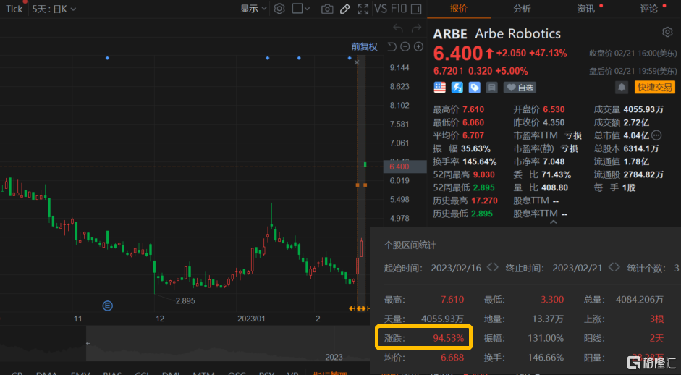Switch to 分析 tab
This screenshot has width=681, height=375.
[x=522, y=9]
